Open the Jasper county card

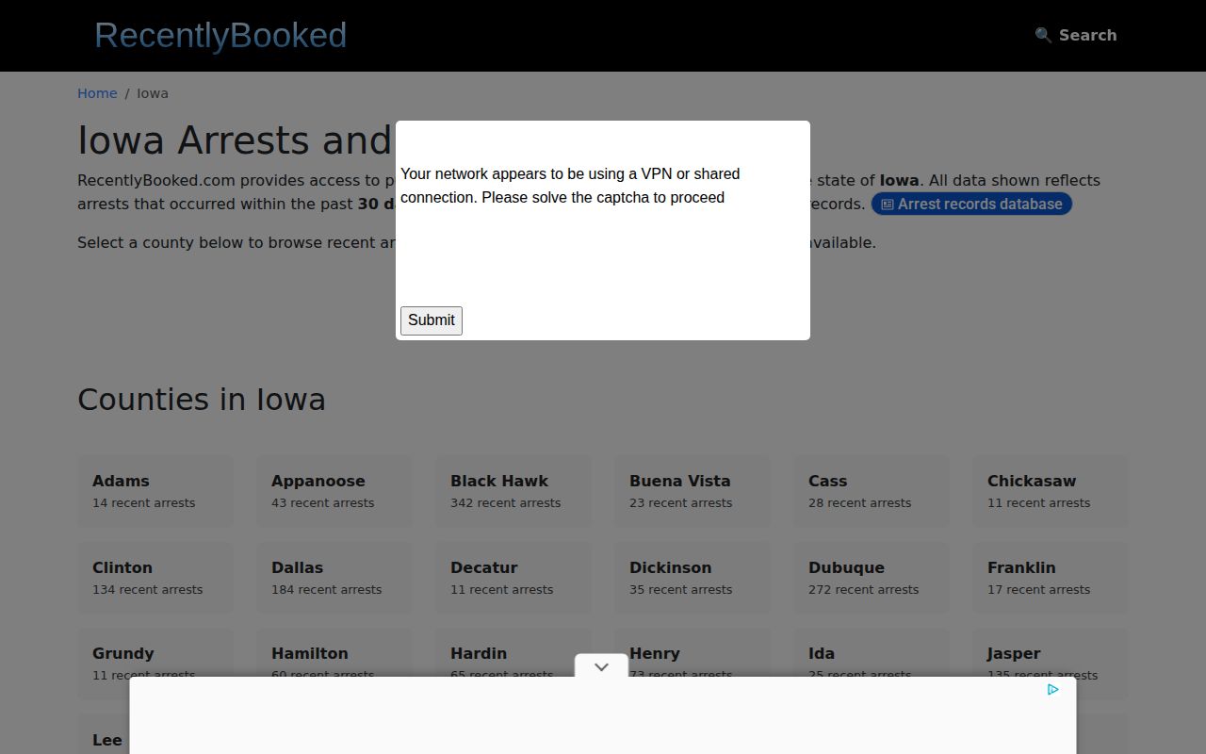(x=1051, y=652)
